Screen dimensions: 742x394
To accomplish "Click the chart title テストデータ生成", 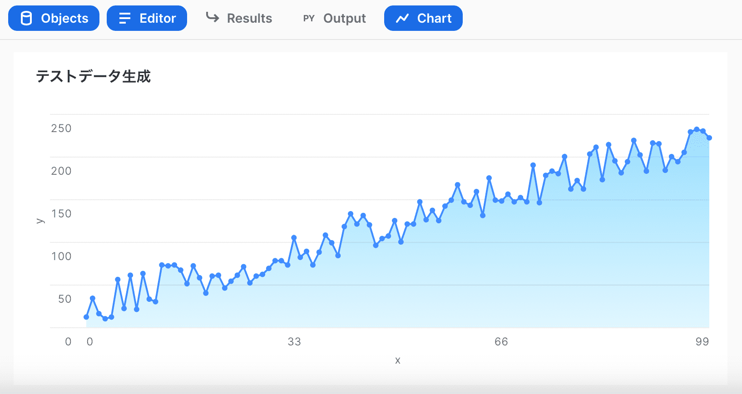I will (x=93, y=76).
